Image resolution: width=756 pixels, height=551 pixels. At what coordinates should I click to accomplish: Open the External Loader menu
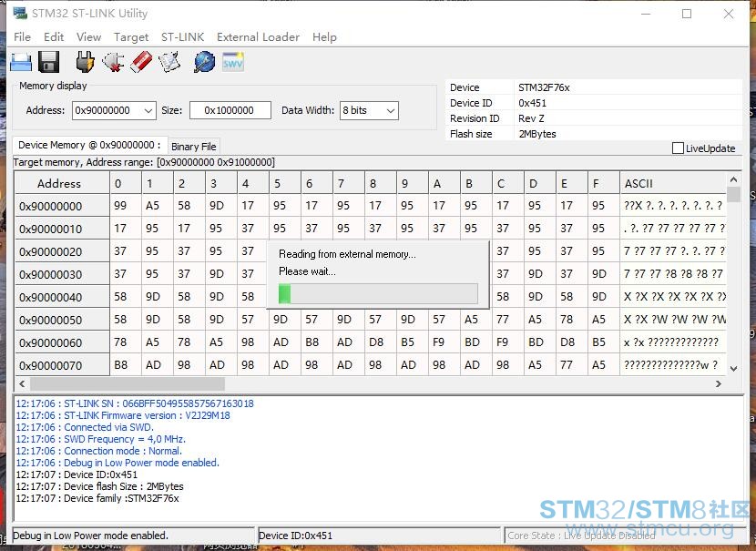(258, 37)
